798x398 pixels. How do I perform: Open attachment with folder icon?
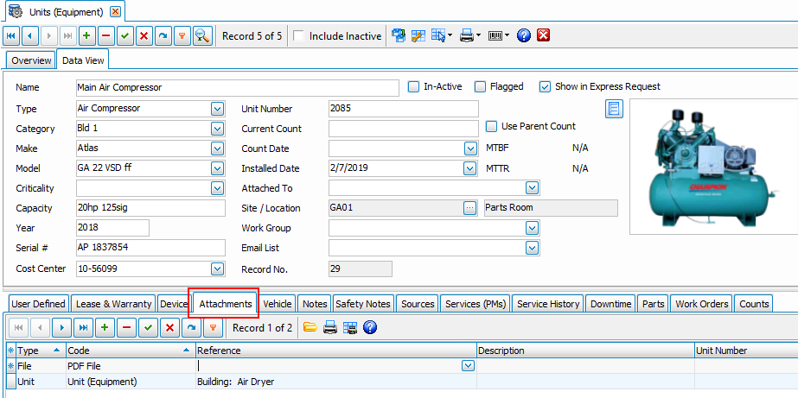point(310,327)
